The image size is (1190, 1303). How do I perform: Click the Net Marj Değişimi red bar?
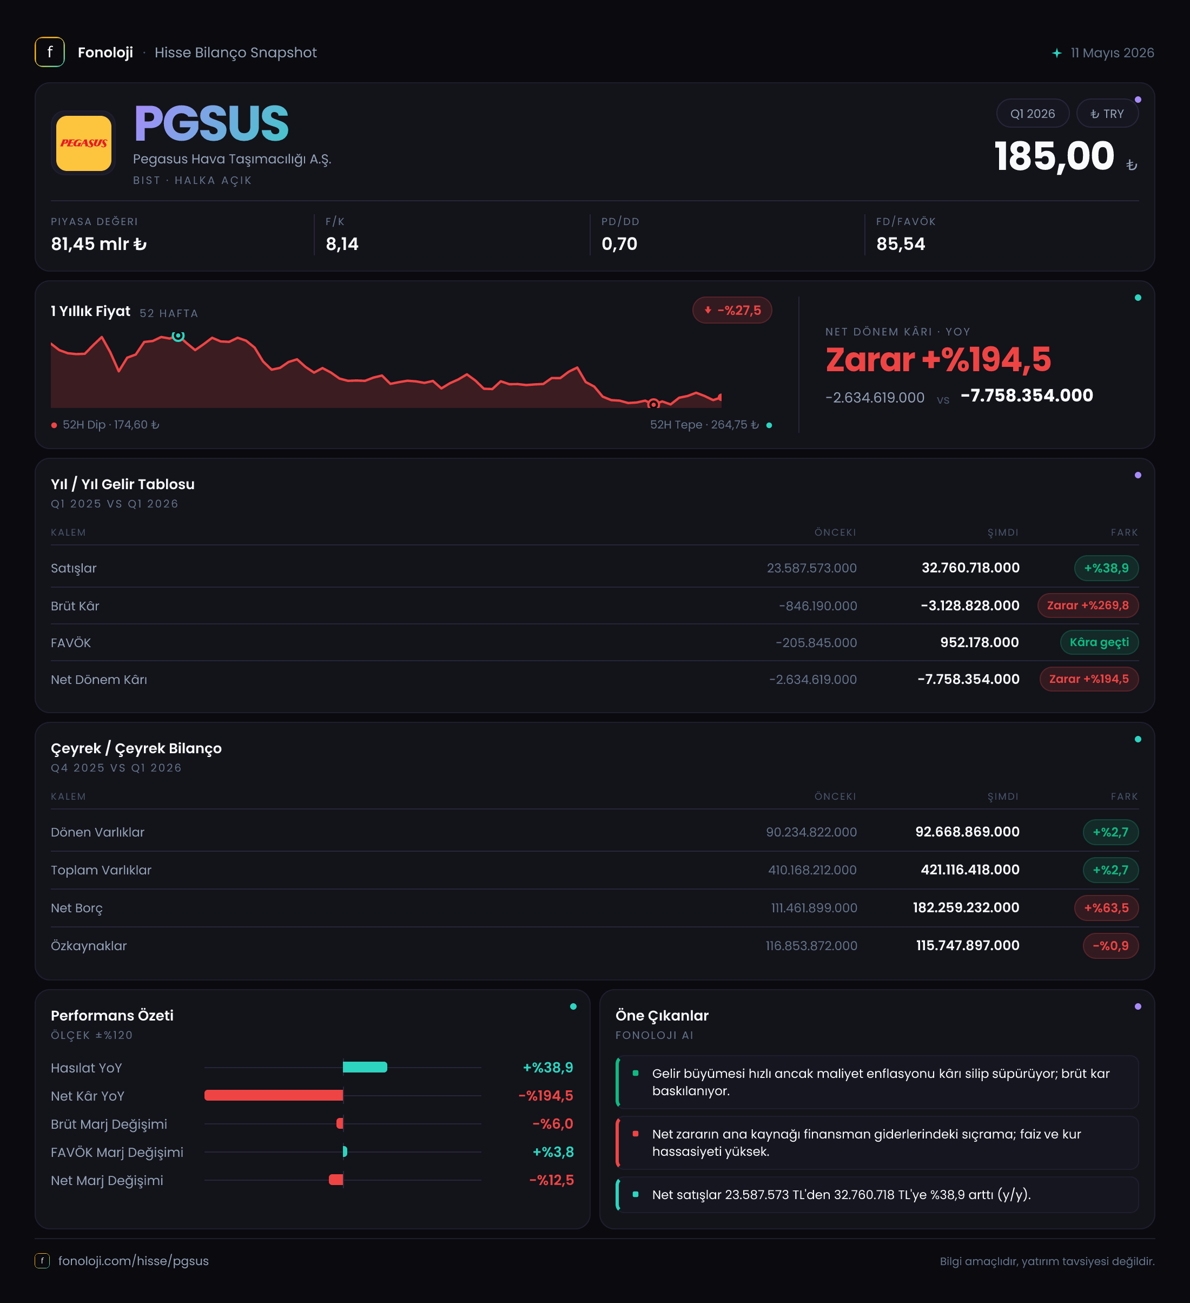336,1180
